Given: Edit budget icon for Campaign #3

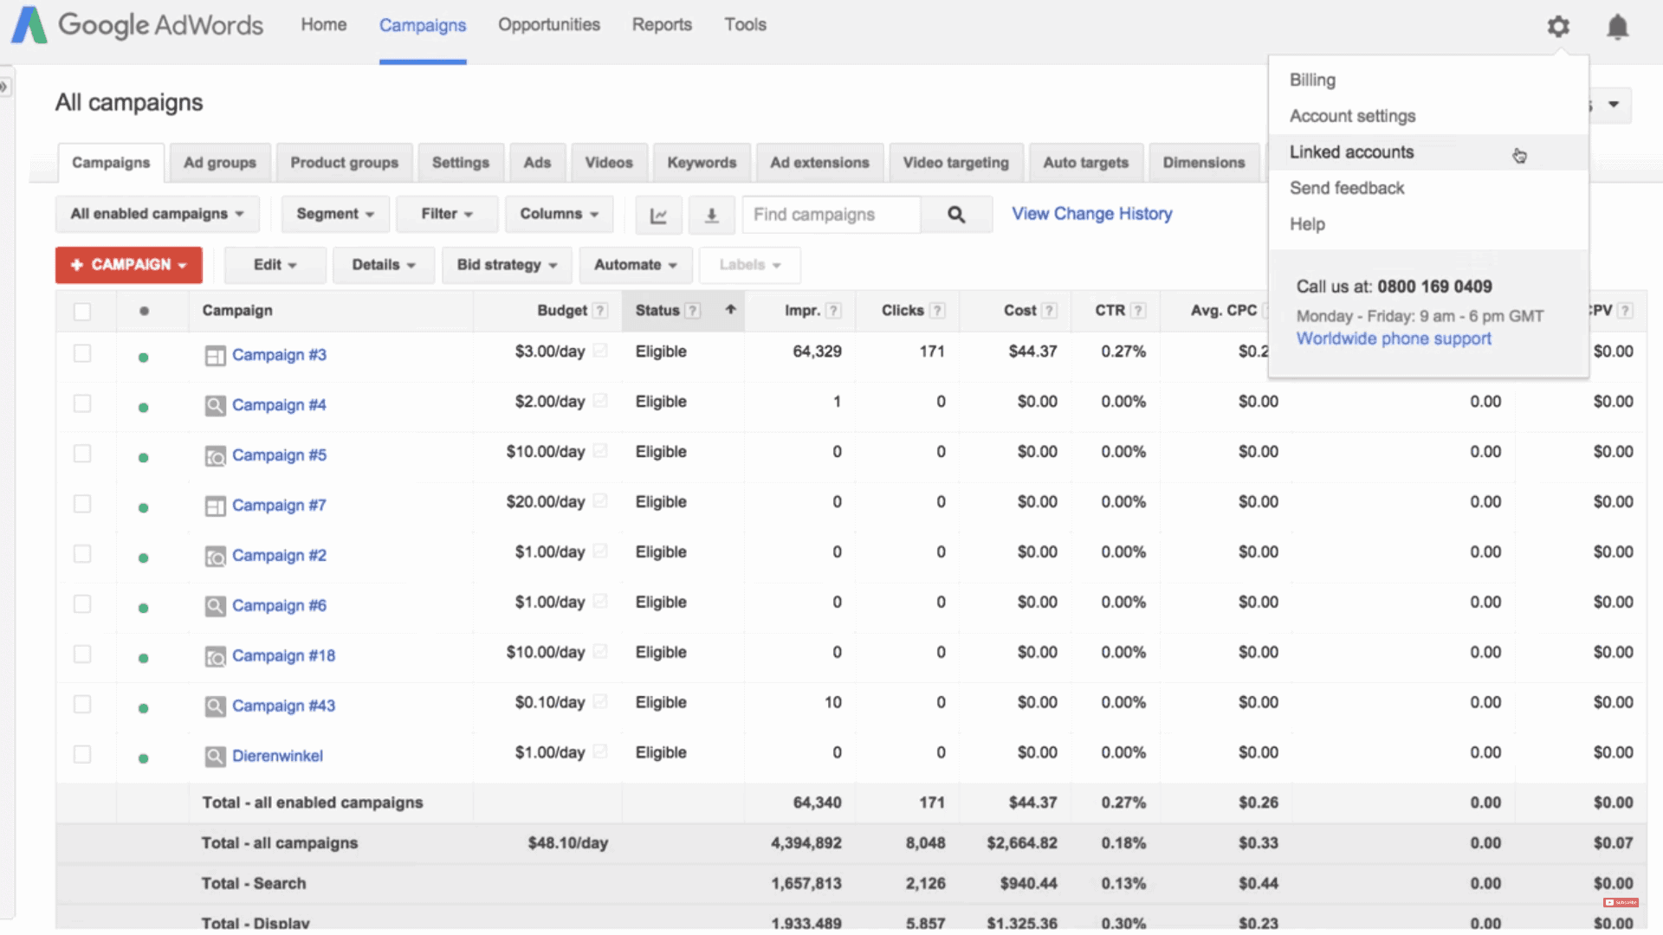Looking at the screenshot, I should [599, 351].
